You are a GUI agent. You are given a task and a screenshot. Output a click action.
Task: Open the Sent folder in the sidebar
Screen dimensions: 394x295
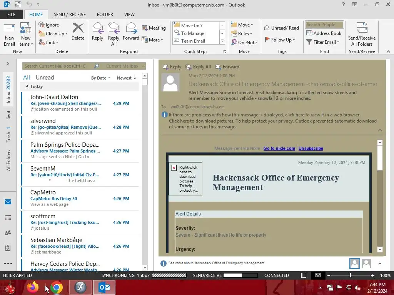click(8, 114)
